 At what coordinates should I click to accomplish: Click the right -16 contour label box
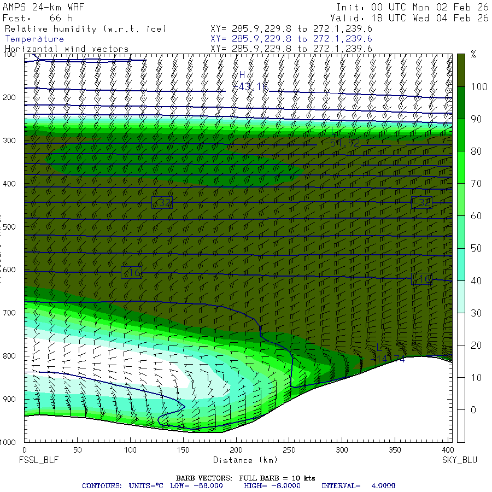point(421,278)
